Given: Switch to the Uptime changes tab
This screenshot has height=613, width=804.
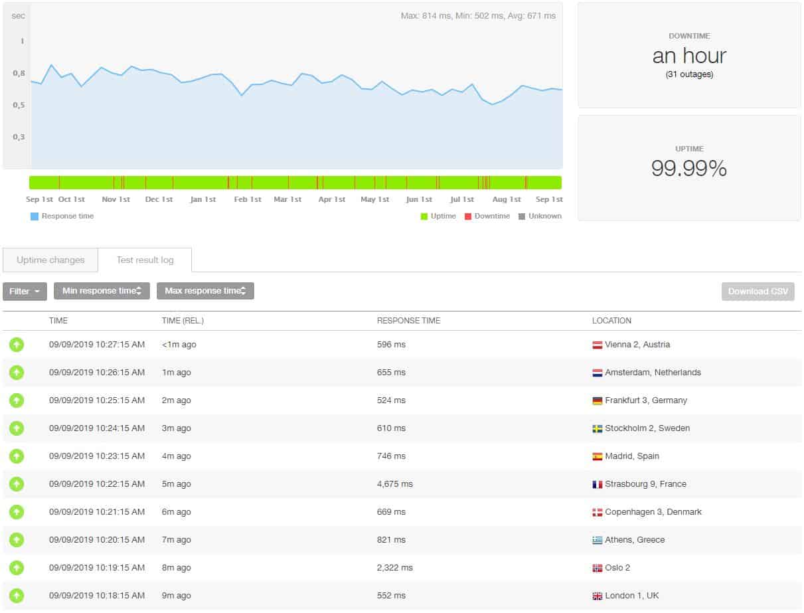Looking at the screenshot, I should (x=50, y=260).
